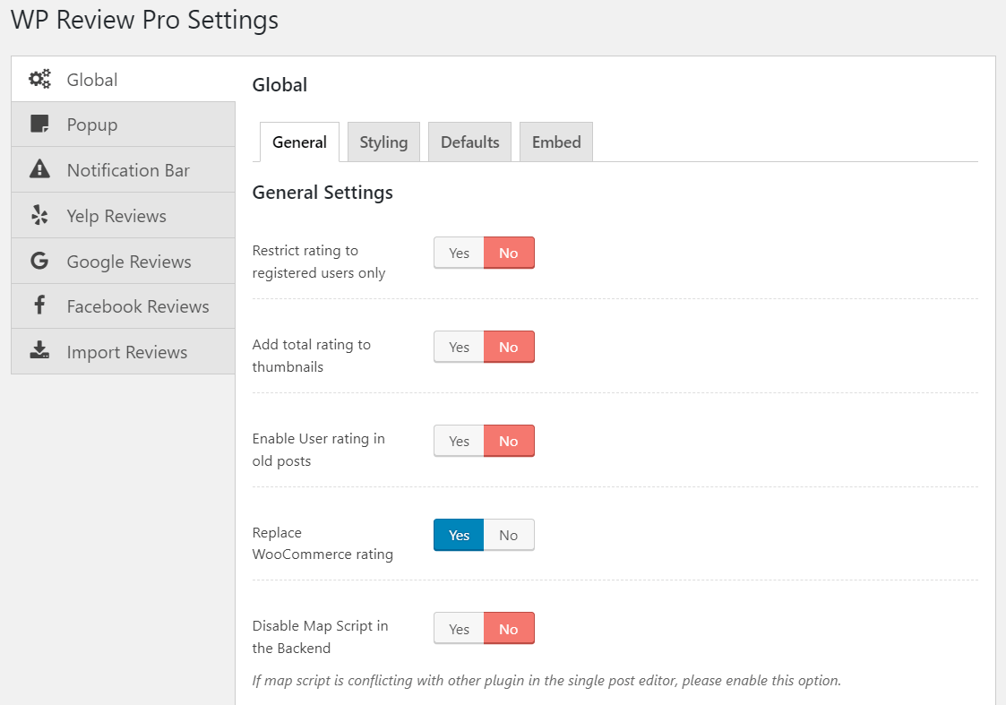Stay on the General tab
This screenshot has width=1006, height=705.
[x=298, y=142]
